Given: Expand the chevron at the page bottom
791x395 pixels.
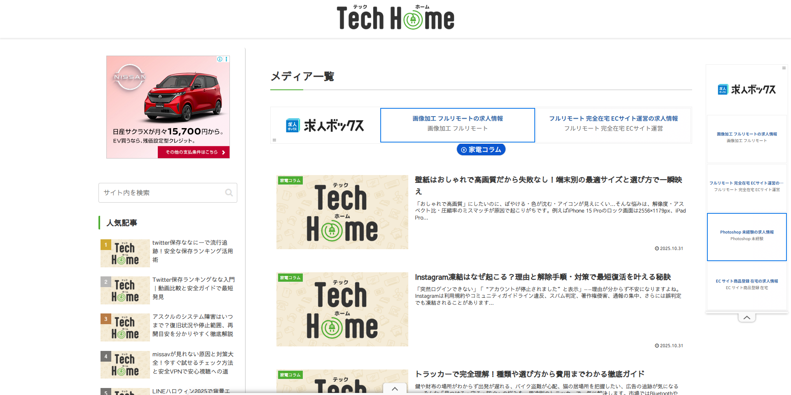Looking at the screenshot, I should (395, 389).
